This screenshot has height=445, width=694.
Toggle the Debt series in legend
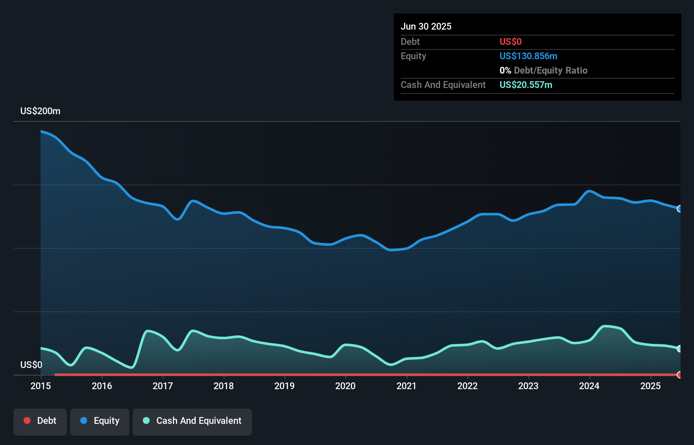click(x=40, y=421)
